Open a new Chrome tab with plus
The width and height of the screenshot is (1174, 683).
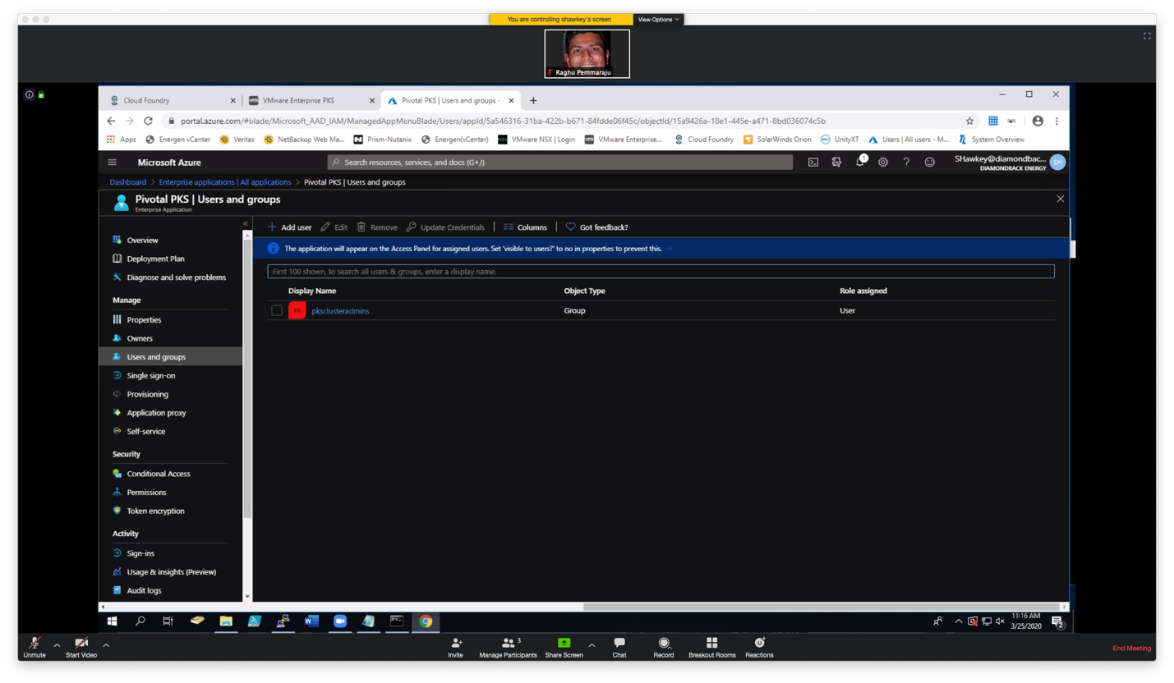533,100
